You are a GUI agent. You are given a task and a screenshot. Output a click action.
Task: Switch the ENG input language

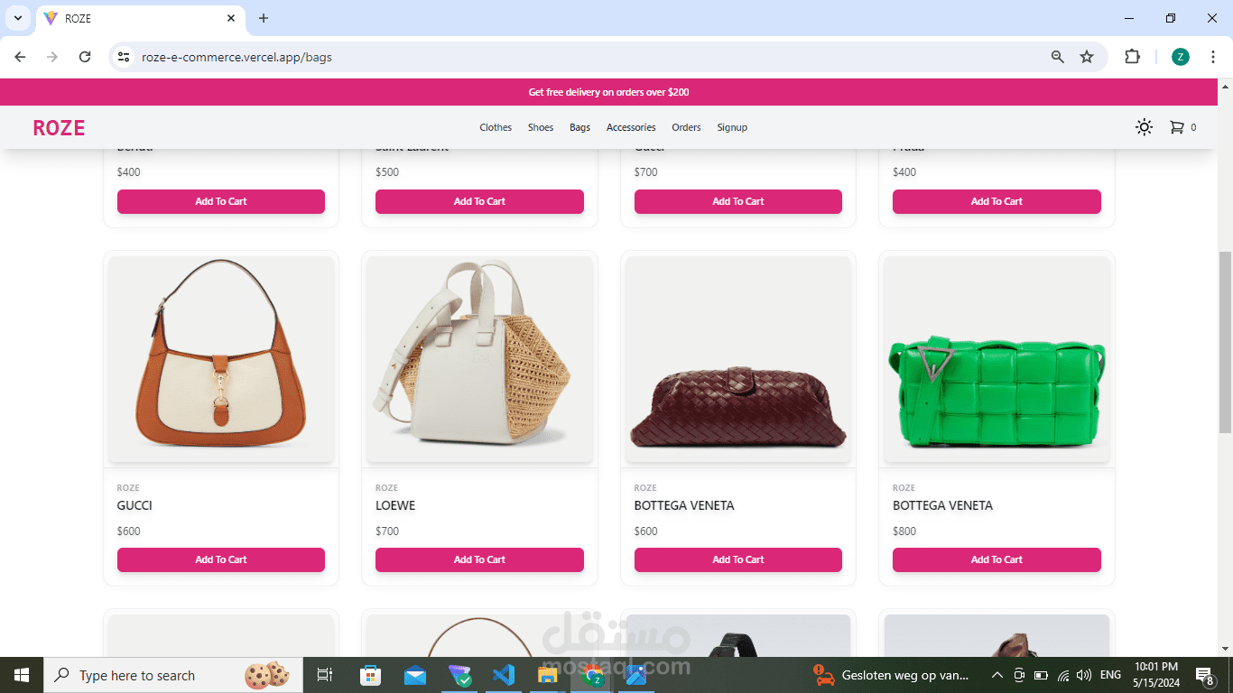pos(1111,675)
